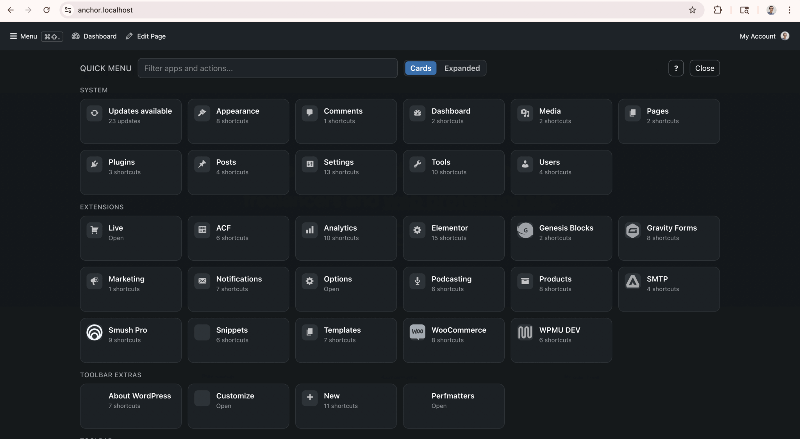Click the Gravity Forms logo icon
Image resolution: width=800 pixels, height=439 pixels.
(x=632, y=230)
